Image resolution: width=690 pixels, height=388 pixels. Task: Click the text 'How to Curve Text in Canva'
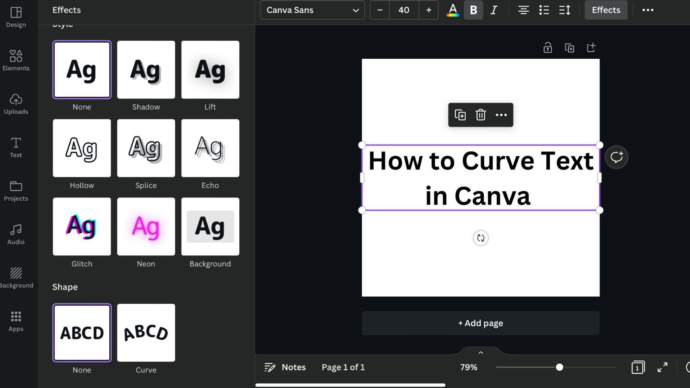481,178
